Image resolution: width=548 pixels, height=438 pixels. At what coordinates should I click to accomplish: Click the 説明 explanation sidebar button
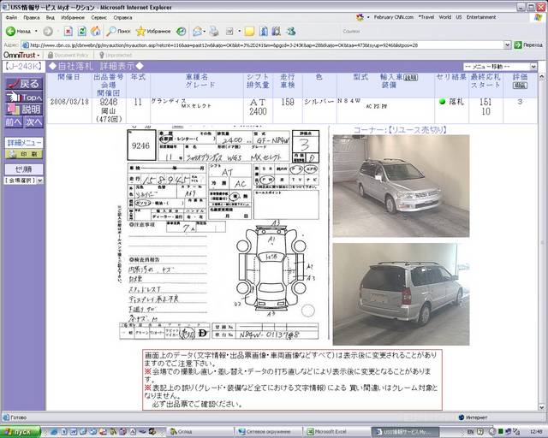pyautogui.click(x=24, y=109)
